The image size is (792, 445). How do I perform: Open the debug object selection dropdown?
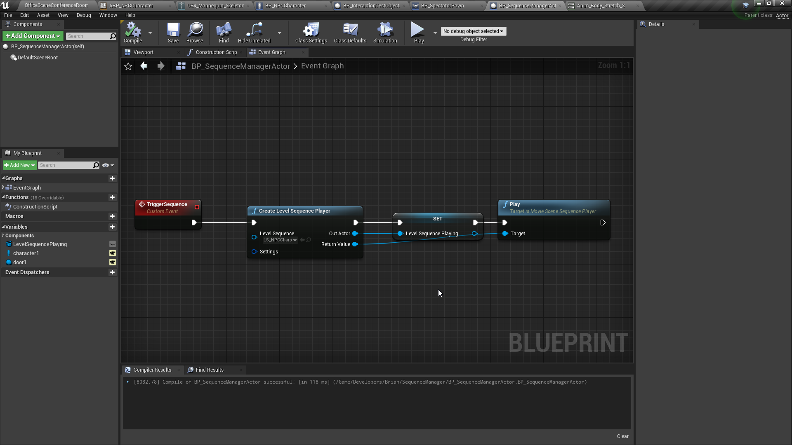473,31
